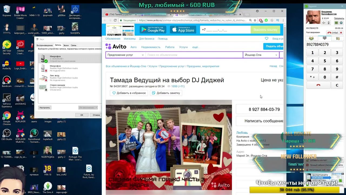
Task: Click dialpad # key in Sippoint
Action: (x=337, y=77)
